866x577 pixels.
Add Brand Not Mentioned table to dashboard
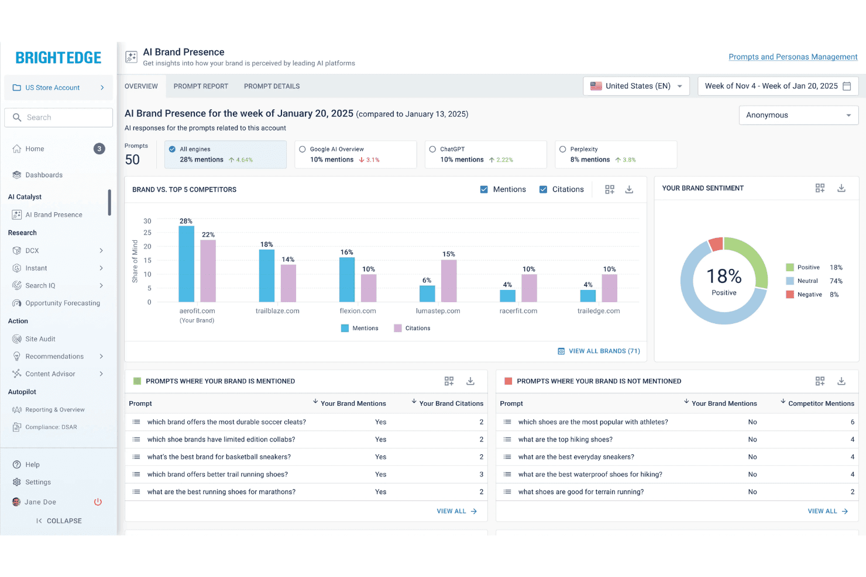point(820,381)
